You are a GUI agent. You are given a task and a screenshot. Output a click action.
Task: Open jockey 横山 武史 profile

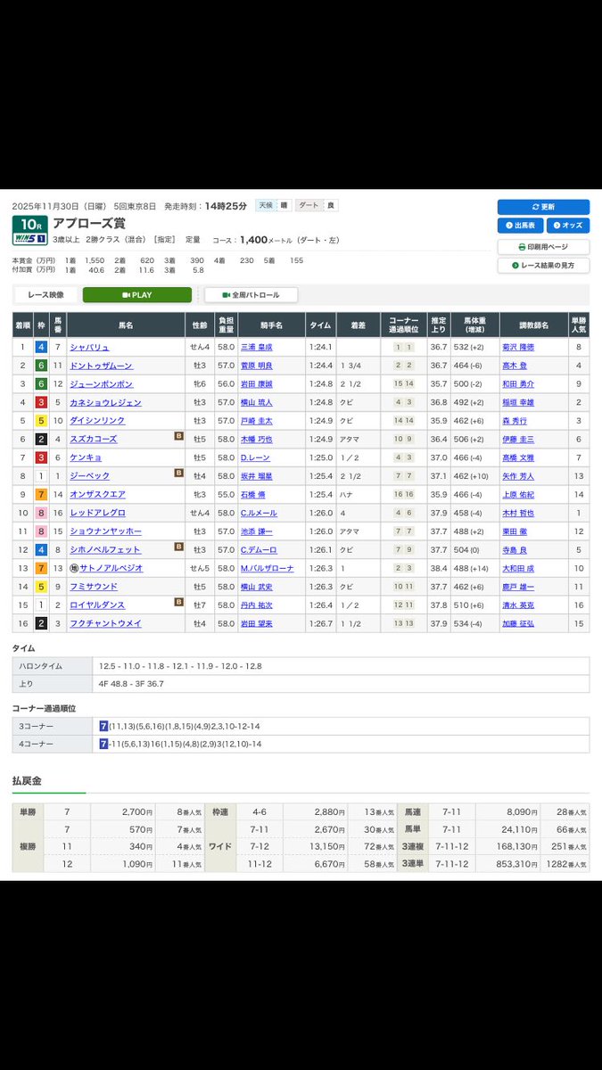click(x=257, y=587)
